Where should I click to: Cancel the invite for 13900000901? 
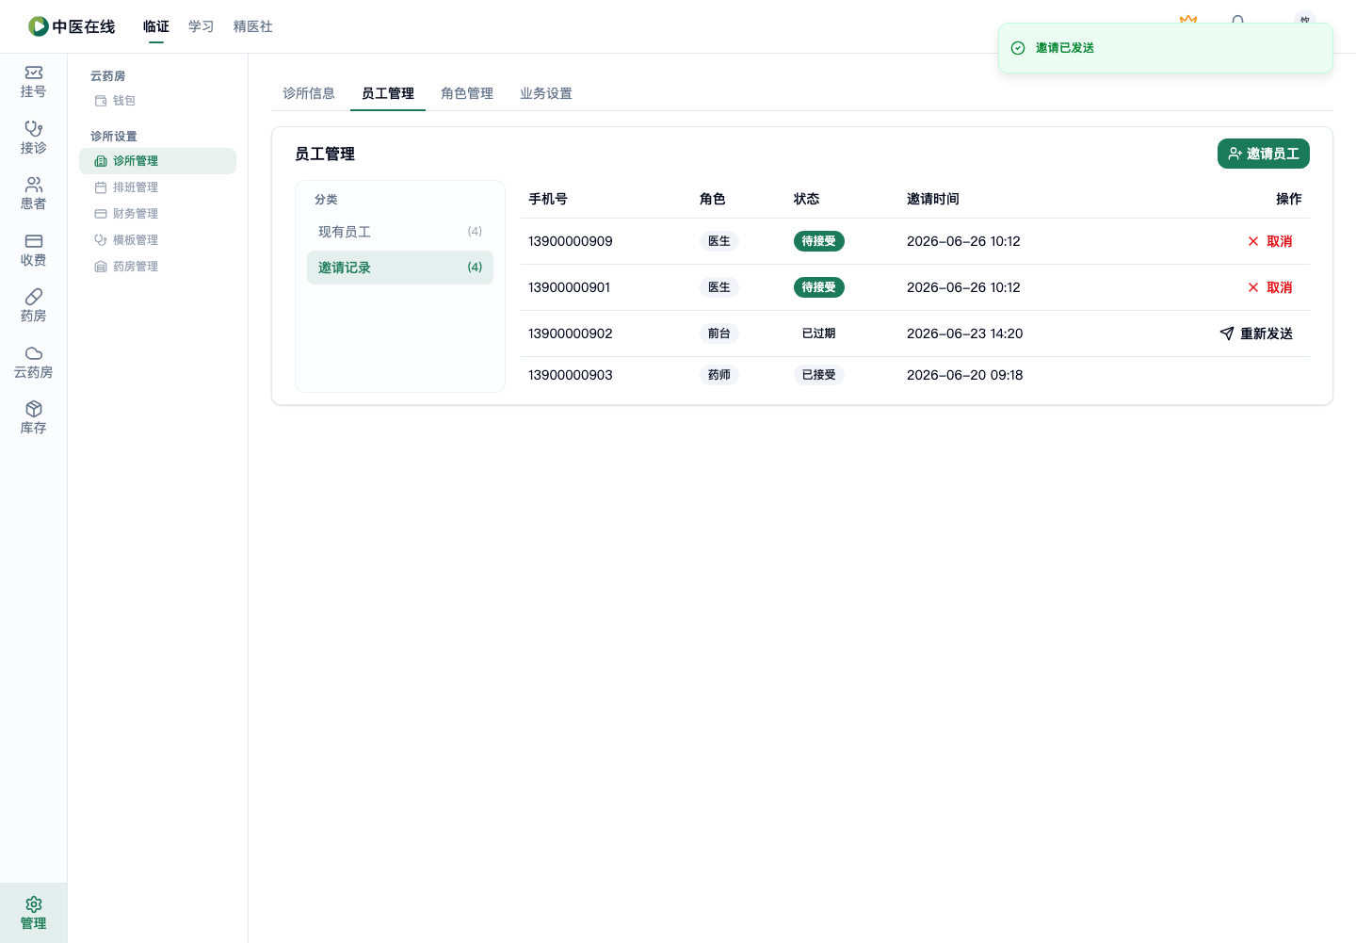click(x=1270, y=287)
